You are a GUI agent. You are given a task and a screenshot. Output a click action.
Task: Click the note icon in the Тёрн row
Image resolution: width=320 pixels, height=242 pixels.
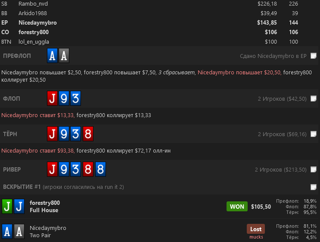pos(313,134)
